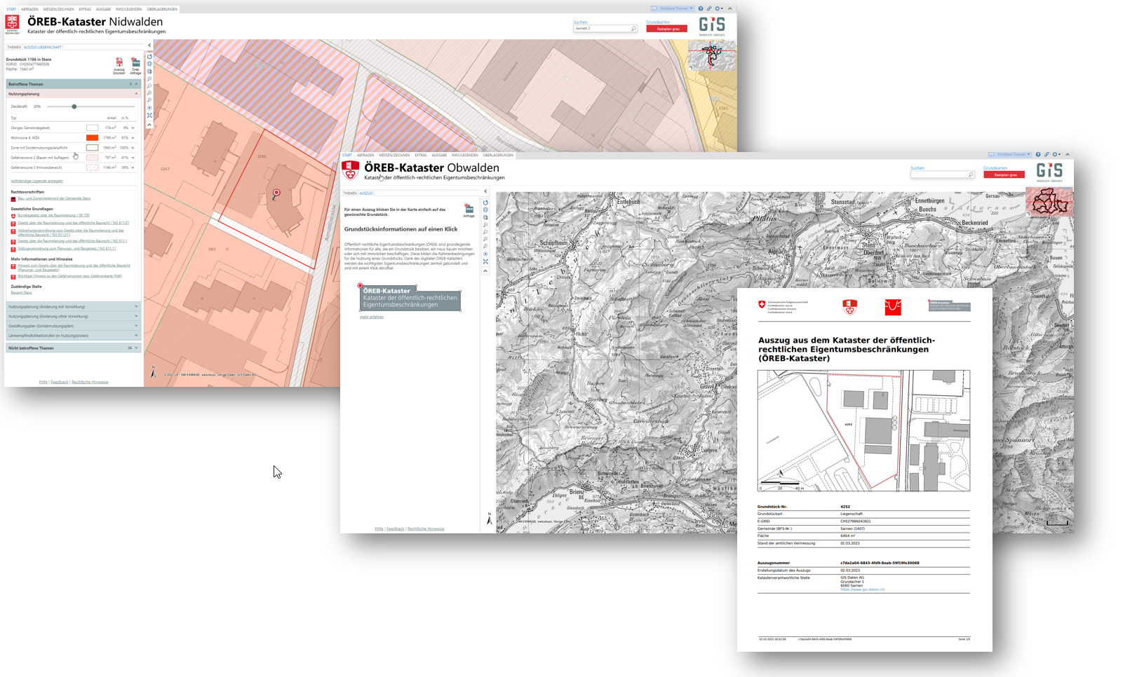Click the Deckkraft opacity slider handle
The image size is (1130, 677).
pyautogui.click(x=74, y=107)
